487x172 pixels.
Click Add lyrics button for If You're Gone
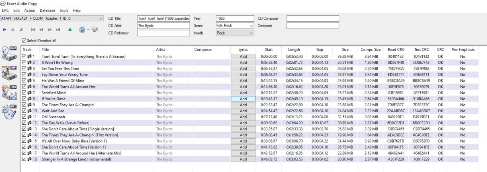(x=243, y=99)
